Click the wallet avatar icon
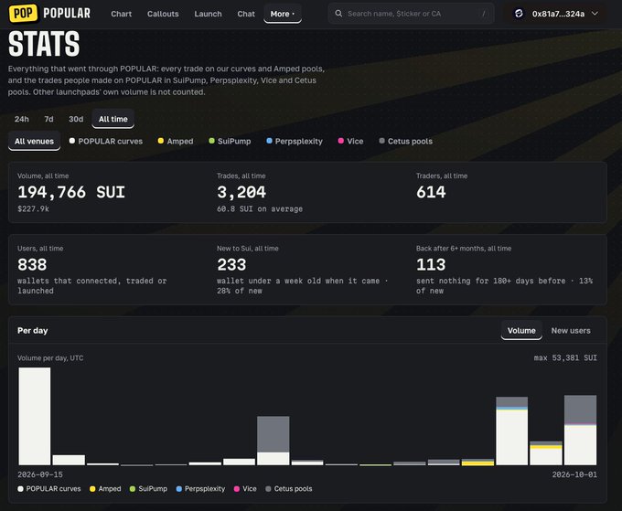Viewport: 622px width, 511px height. click(x=519, y=14)
